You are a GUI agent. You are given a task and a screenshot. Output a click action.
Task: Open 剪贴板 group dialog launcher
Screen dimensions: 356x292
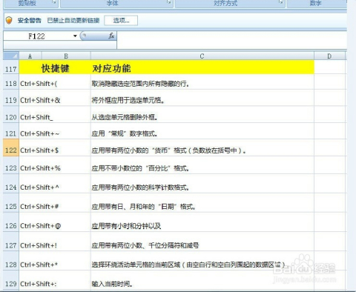click(55, 3)
